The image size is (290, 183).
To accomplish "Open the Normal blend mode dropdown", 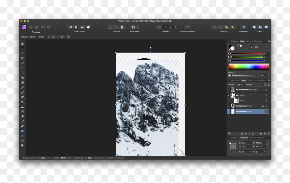I will (254, 85).
